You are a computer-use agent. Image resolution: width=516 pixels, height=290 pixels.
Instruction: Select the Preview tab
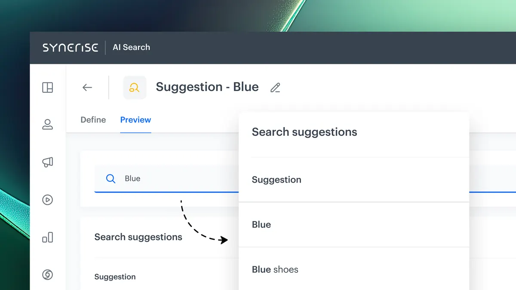pyautogui.click(x=135, y=120)
